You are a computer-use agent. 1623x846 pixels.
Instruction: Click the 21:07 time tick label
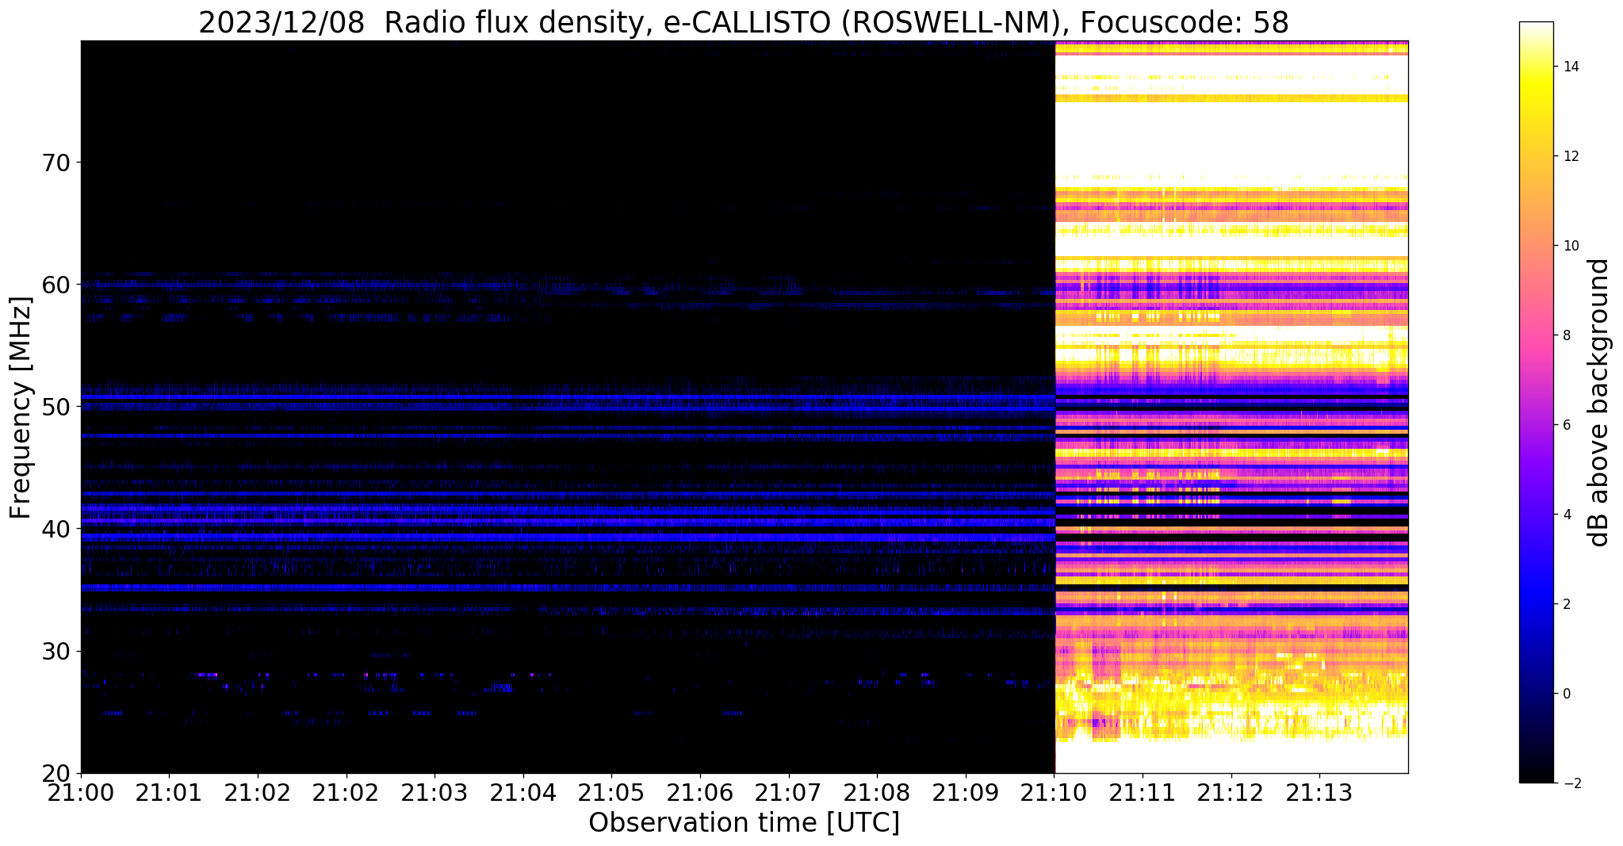[789, 791]
